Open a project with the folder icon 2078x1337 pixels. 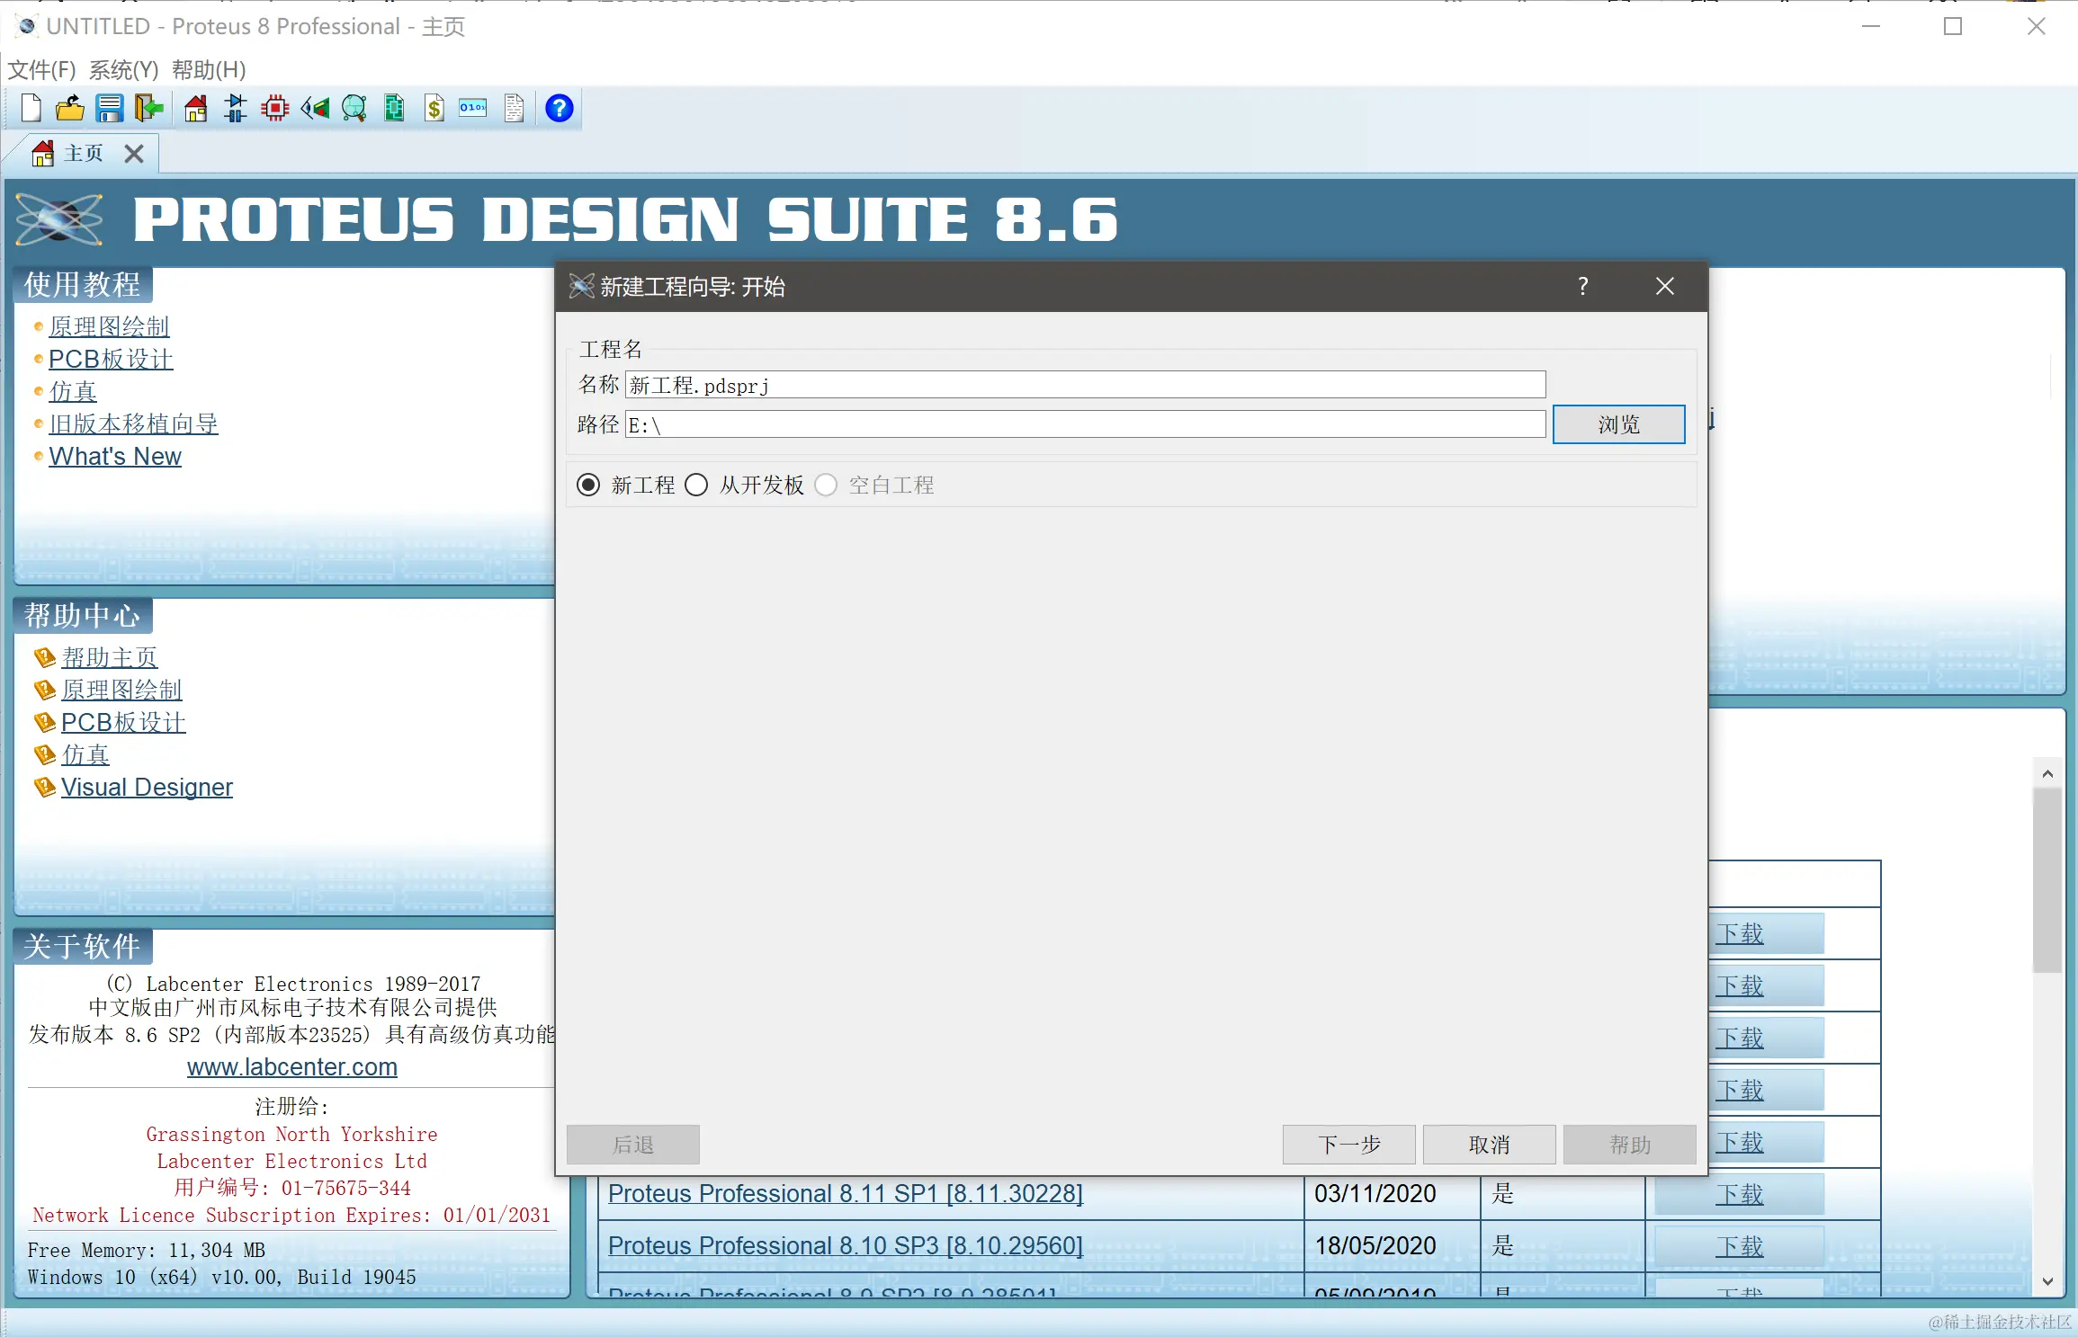[x=69, y=109]
